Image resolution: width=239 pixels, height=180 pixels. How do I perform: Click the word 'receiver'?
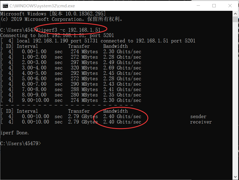click(x=201, y=122)
